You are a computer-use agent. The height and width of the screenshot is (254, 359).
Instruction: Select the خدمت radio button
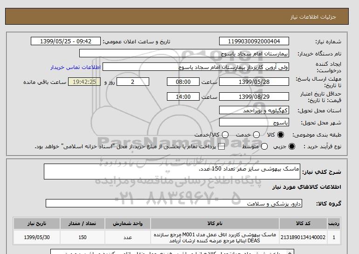pos(256,135)
